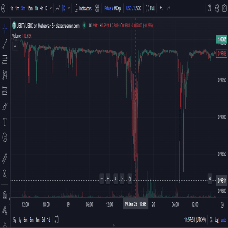Select the 1y date range

pos(20,220)
